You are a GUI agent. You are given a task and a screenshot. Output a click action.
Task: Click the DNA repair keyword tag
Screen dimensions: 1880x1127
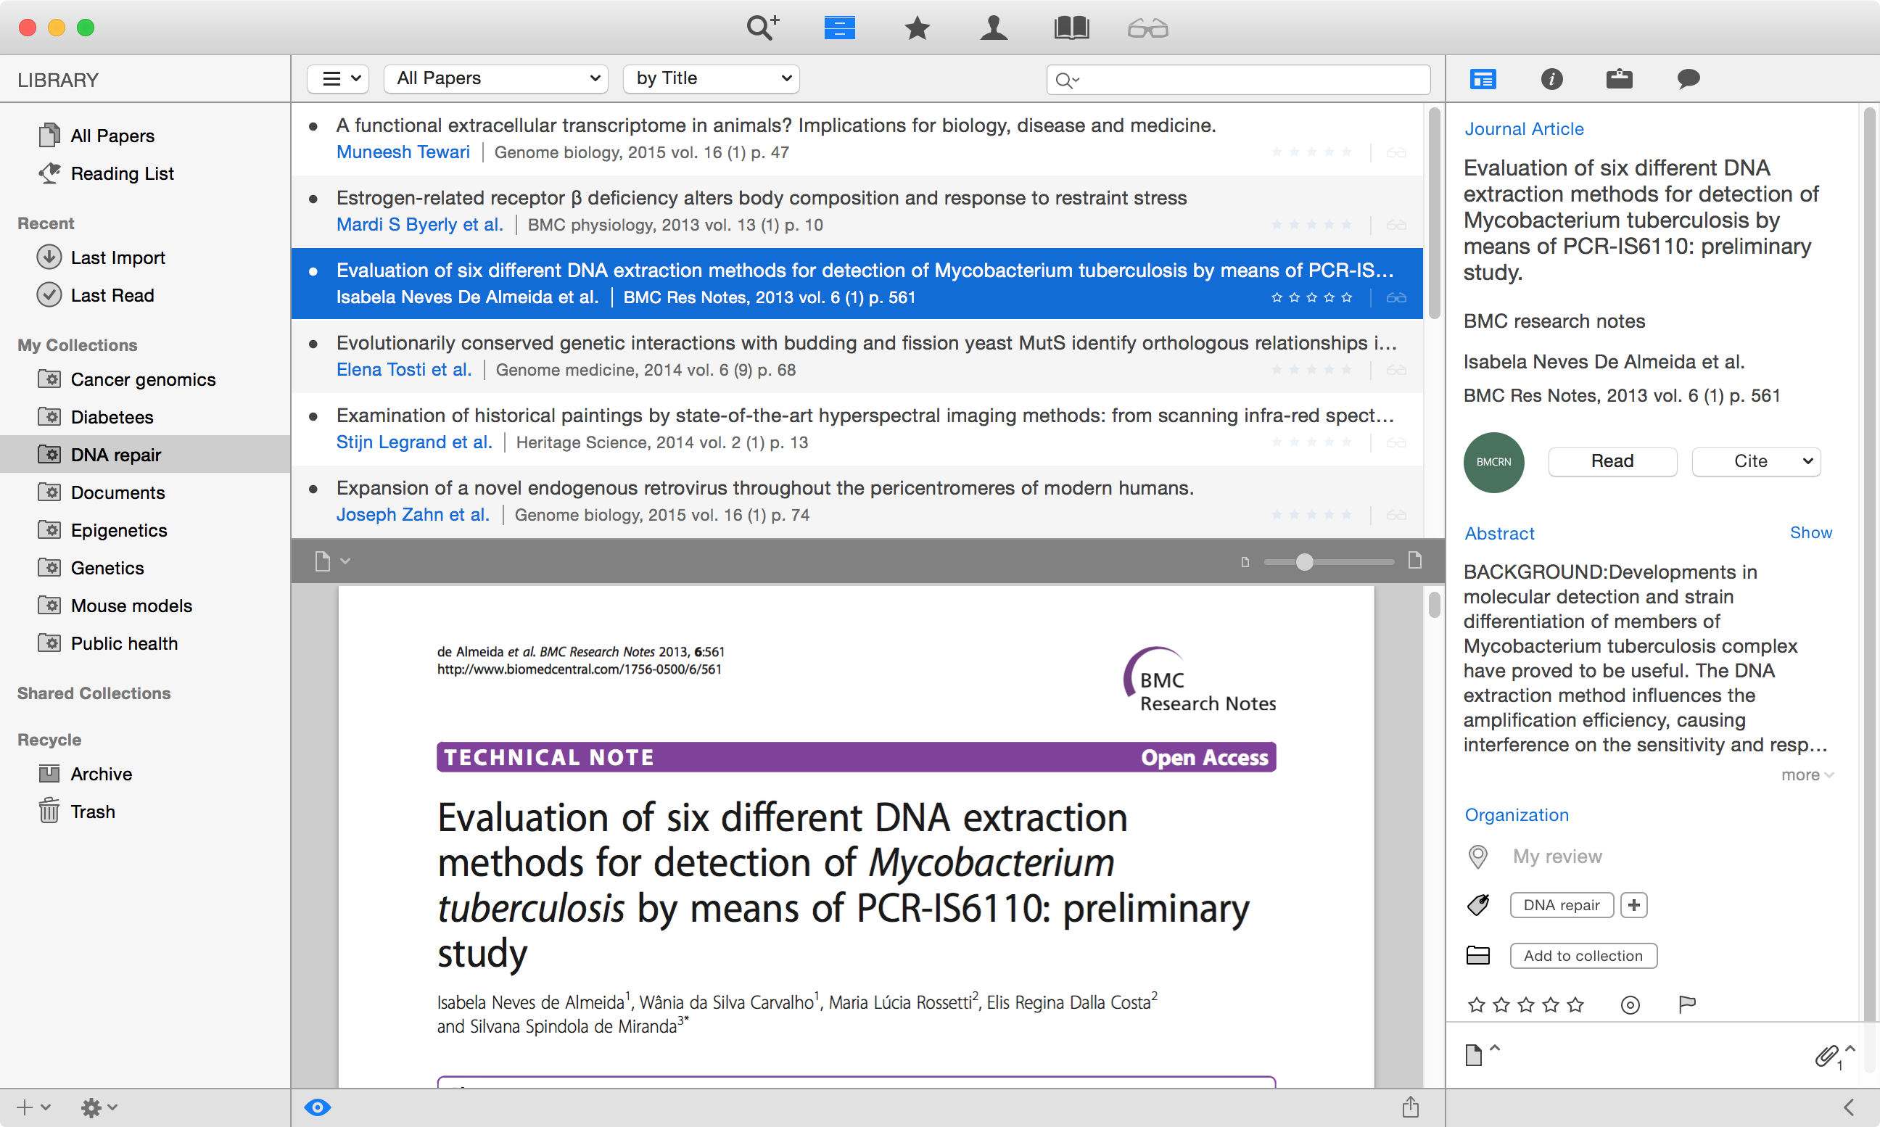tap(1561, 905)
